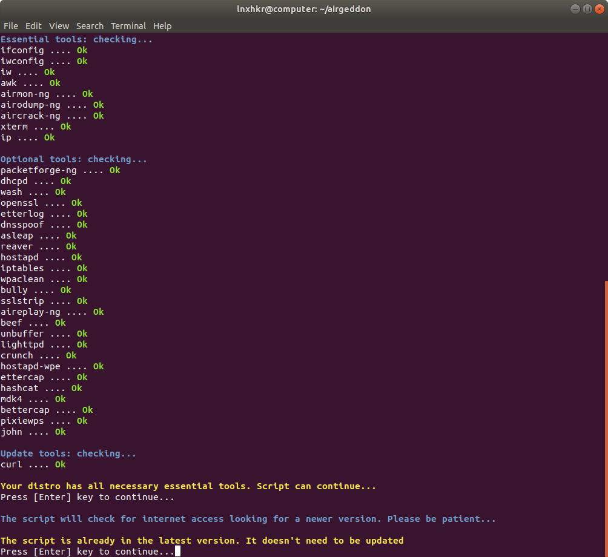Click the 'curl .... Ok' line
This screenshot has width=608, height=557.
[33, 464]
